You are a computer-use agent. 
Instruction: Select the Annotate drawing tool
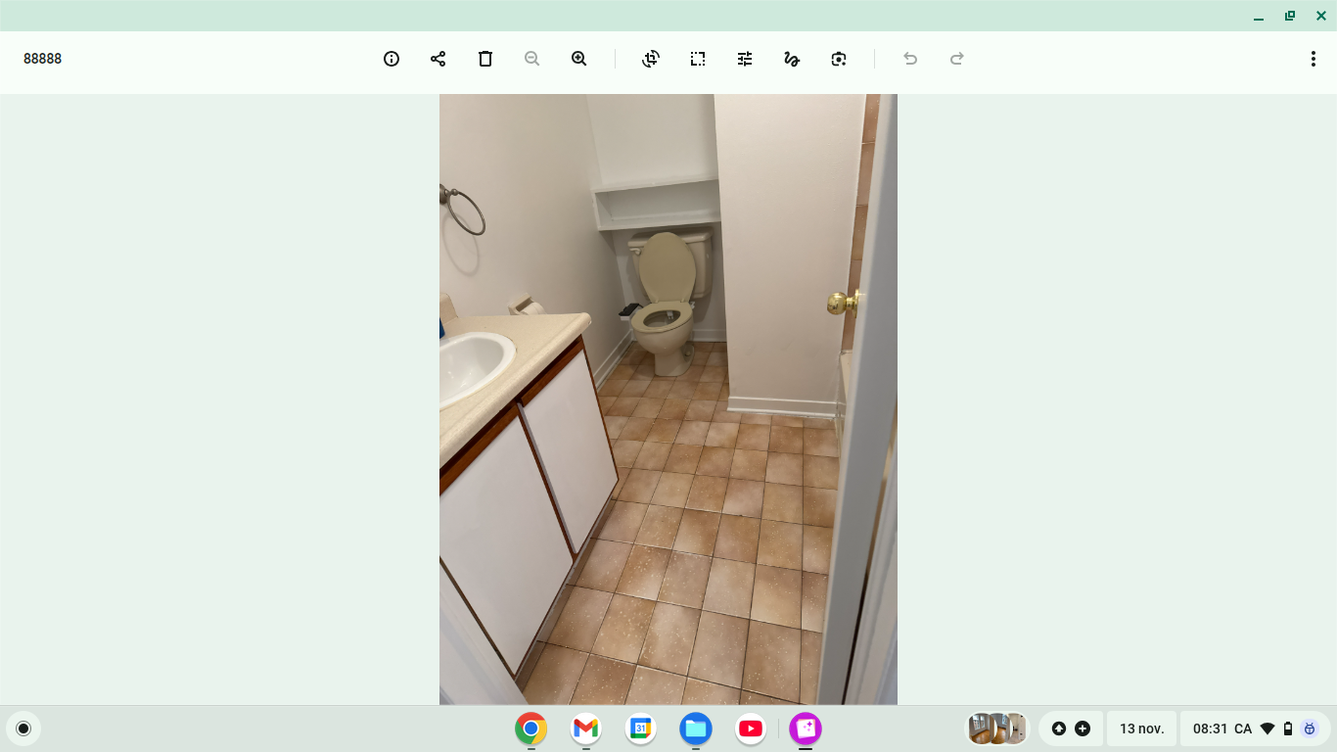pos(792,59)
